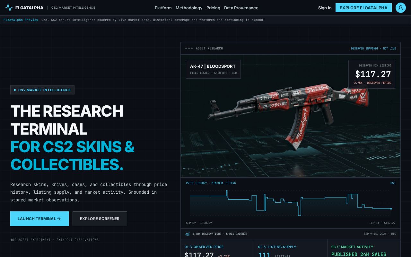Click the USD currency label on chart
The width and height of the screenshot is (411, 257).
[393, 183]
